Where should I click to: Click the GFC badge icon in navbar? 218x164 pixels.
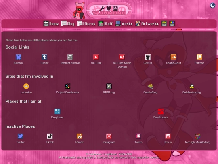[164, 23]
